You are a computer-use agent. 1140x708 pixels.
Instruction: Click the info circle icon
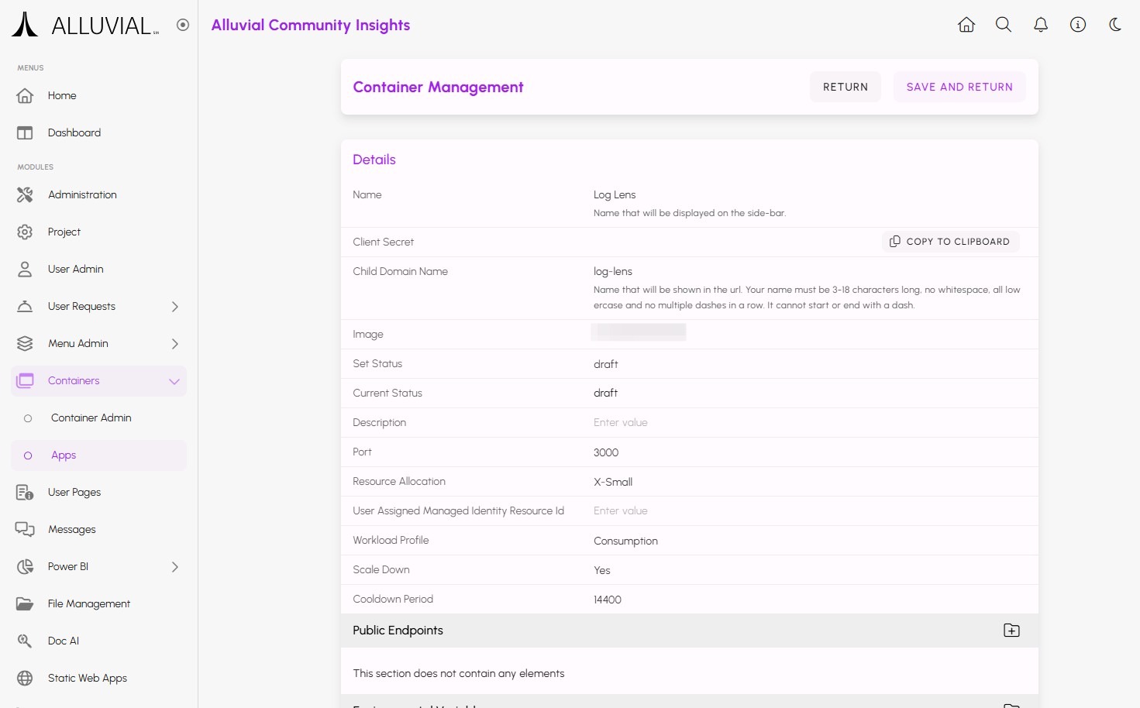pos(1078,25)
